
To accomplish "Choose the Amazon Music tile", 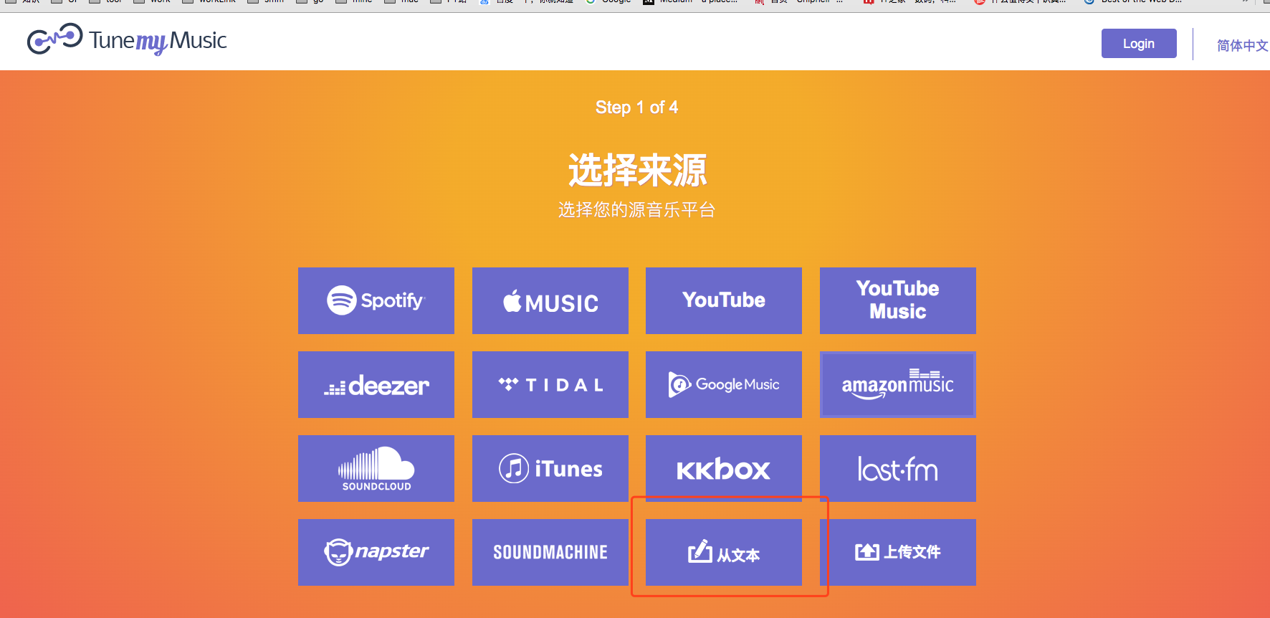I will (898, 384).
